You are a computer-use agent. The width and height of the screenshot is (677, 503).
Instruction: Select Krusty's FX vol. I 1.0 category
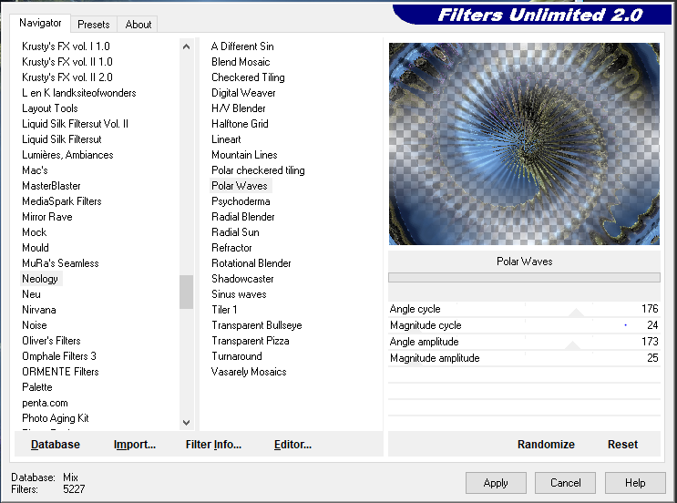click(66, 46)
